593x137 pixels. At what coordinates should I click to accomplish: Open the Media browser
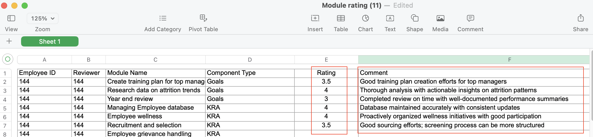(x=440, y=18)
